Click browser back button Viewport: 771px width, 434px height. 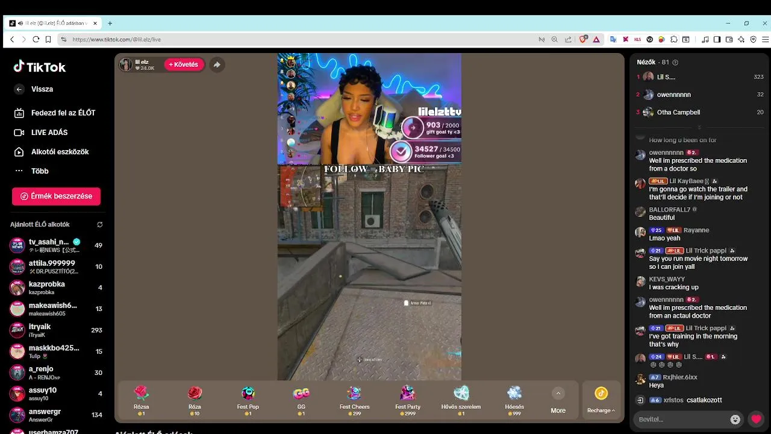click(12, 39)
